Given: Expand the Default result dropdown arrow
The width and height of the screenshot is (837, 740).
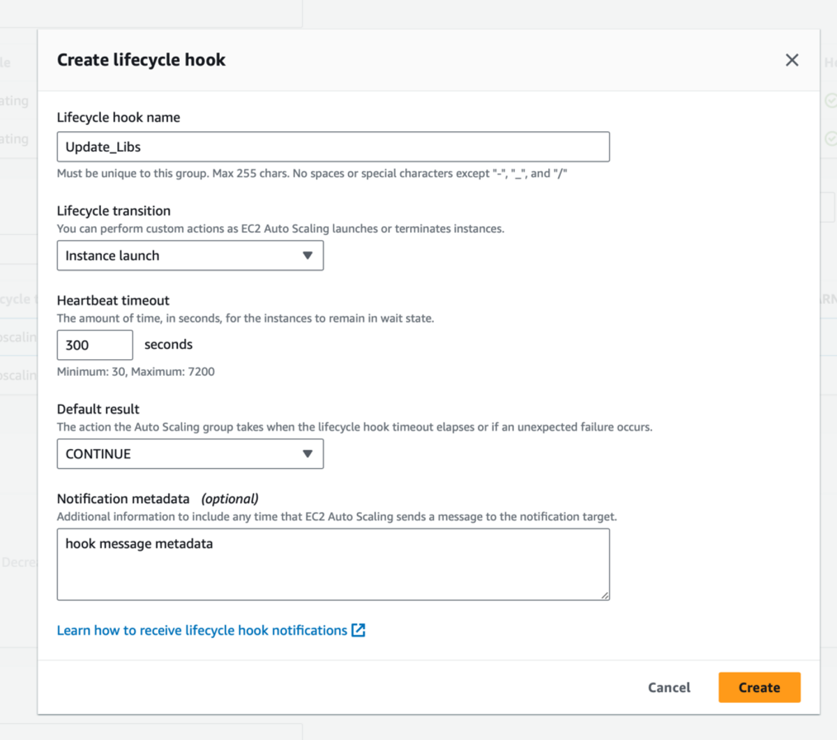Looking at the screenshot, I should coord(308,454).
